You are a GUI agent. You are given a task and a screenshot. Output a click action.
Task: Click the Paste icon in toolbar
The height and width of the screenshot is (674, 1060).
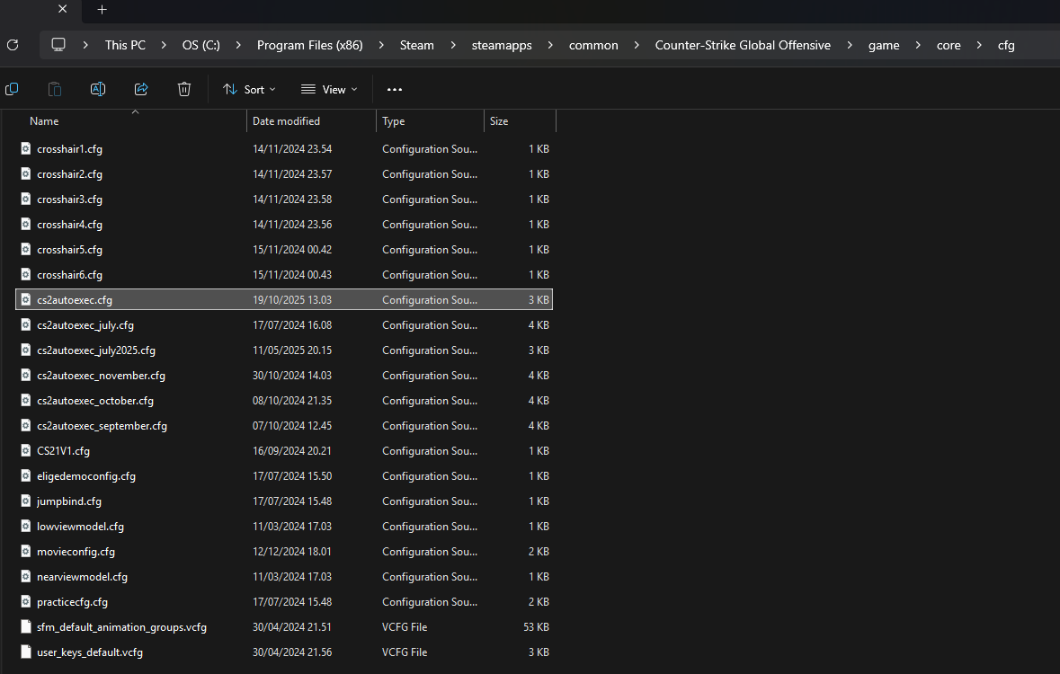(x=55, y=89)
